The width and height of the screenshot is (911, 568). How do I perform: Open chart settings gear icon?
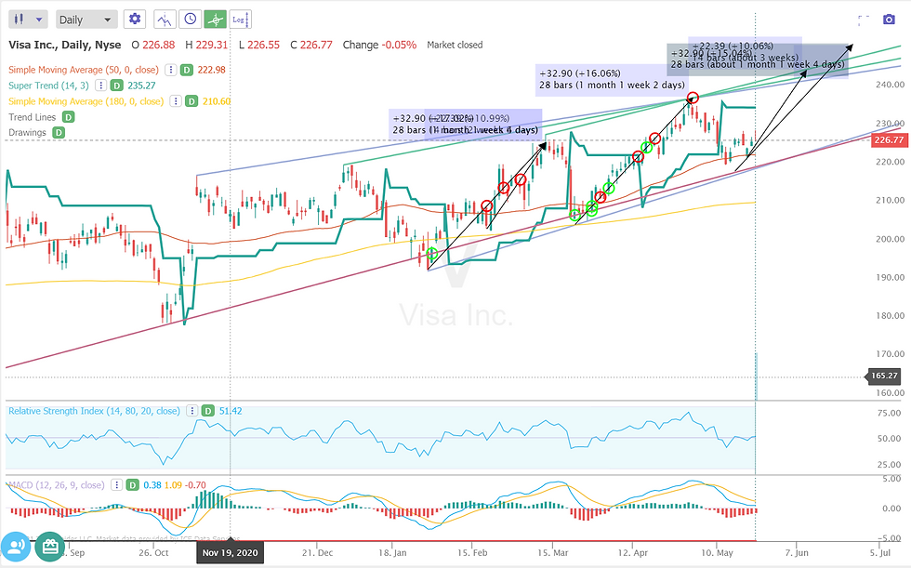[x=135, y=20]
